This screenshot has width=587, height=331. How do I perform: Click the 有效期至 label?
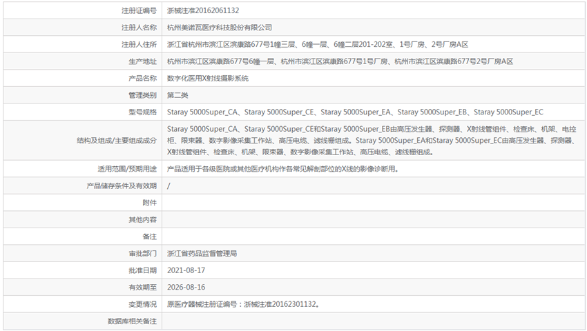pyautogui.click(x=143, y=288)
